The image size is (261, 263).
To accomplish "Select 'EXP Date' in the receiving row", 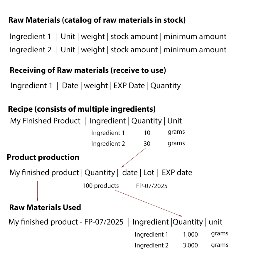I will click(x=129, y=86).
